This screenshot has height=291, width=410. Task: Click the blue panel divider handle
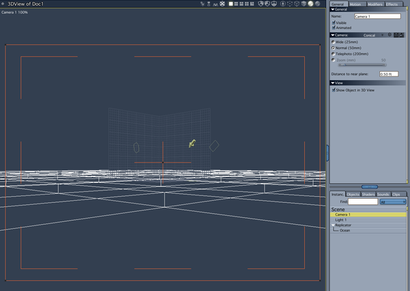click(x=370, y=186)
